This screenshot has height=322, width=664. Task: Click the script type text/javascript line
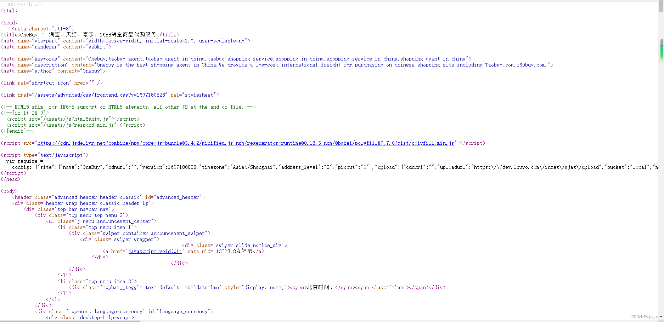[45, 155]
